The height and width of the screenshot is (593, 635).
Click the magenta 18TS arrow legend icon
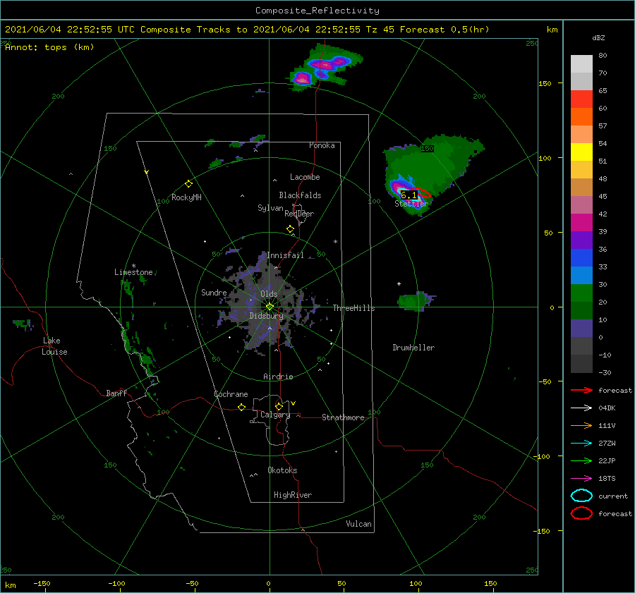coord(581,479)
